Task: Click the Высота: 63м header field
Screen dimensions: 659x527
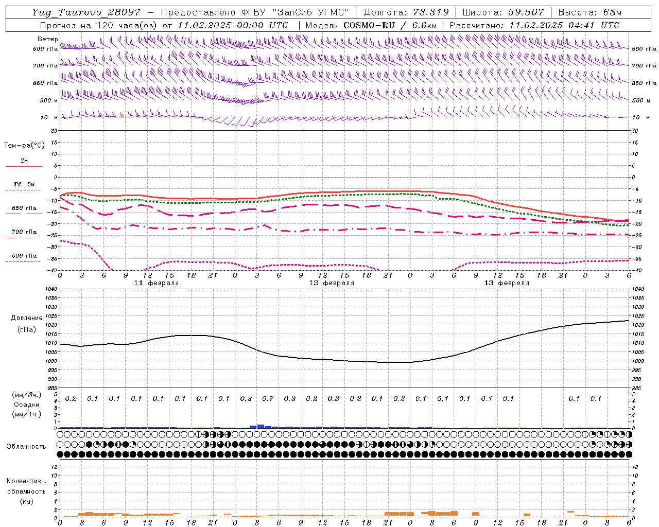Action: 590,12
